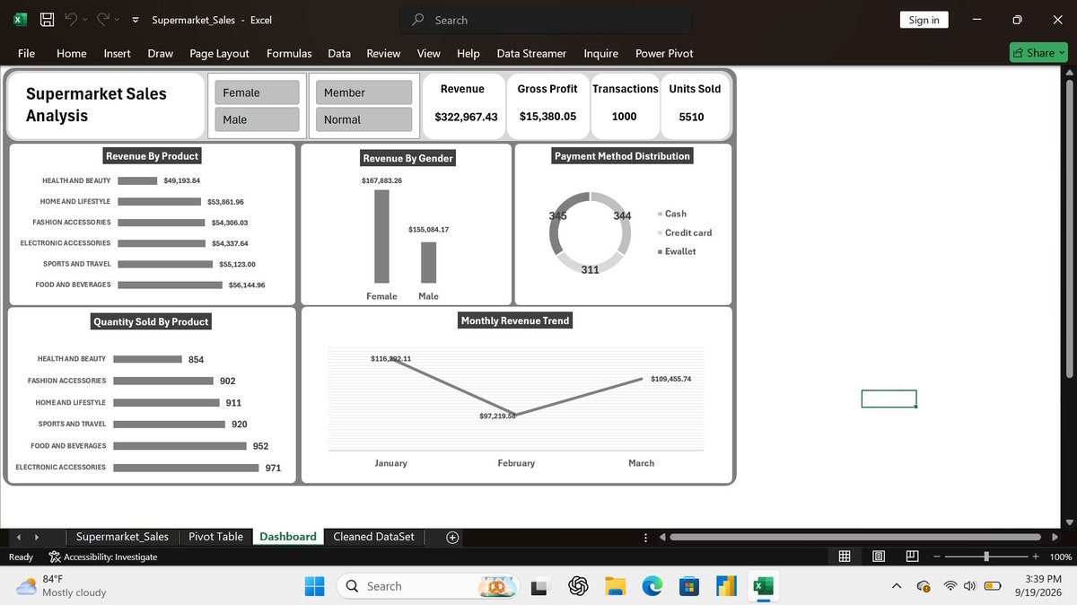Select the Revenue KPI card
The image size is (1077, 605).
pos(465,106)
